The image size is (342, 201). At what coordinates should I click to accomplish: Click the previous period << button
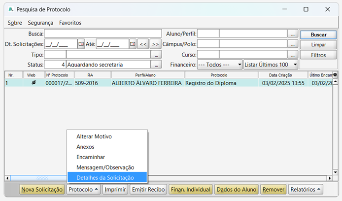point(143,44)
